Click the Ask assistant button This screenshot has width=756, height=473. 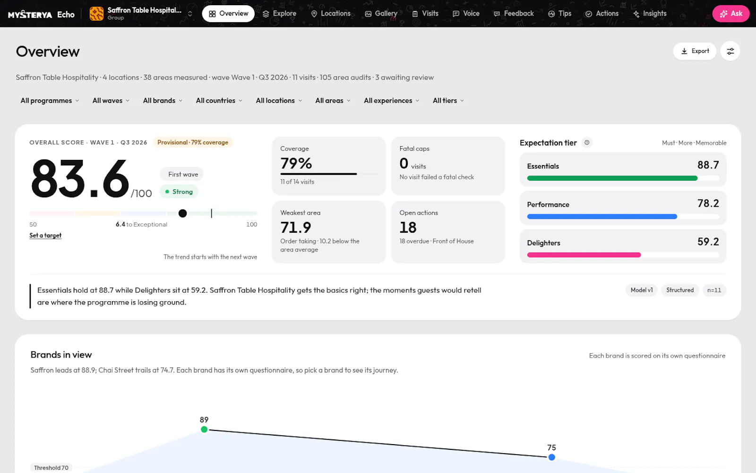point(731,14)
